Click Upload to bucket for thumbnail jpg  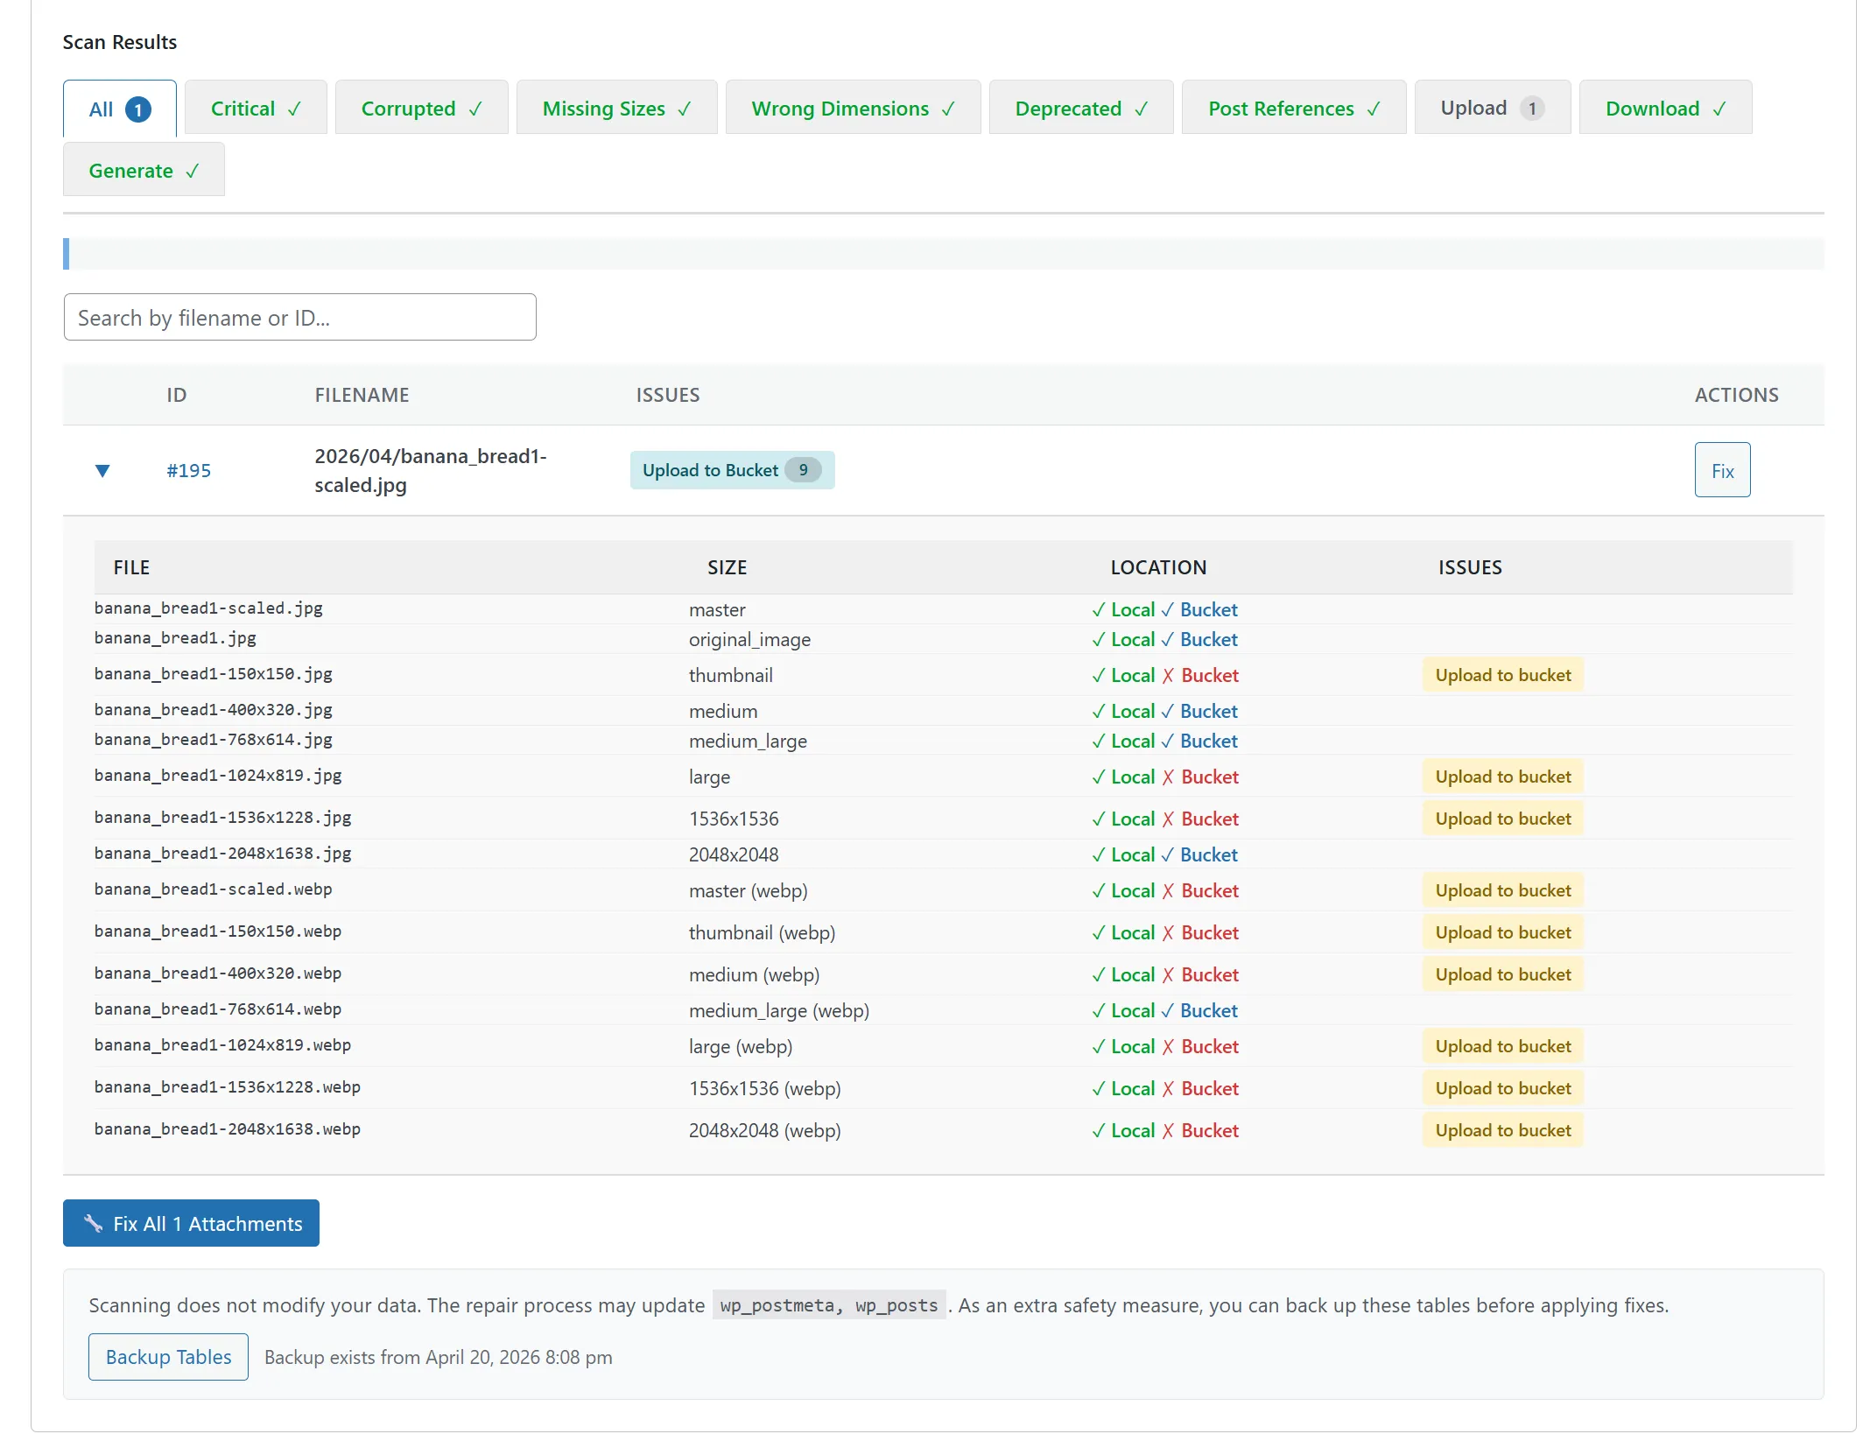coord(1502,675)
